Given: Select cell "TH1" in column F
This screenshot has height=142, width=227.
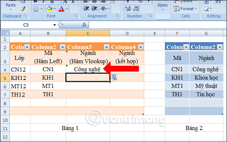Looking at the screenshot, I should point(177,94).
